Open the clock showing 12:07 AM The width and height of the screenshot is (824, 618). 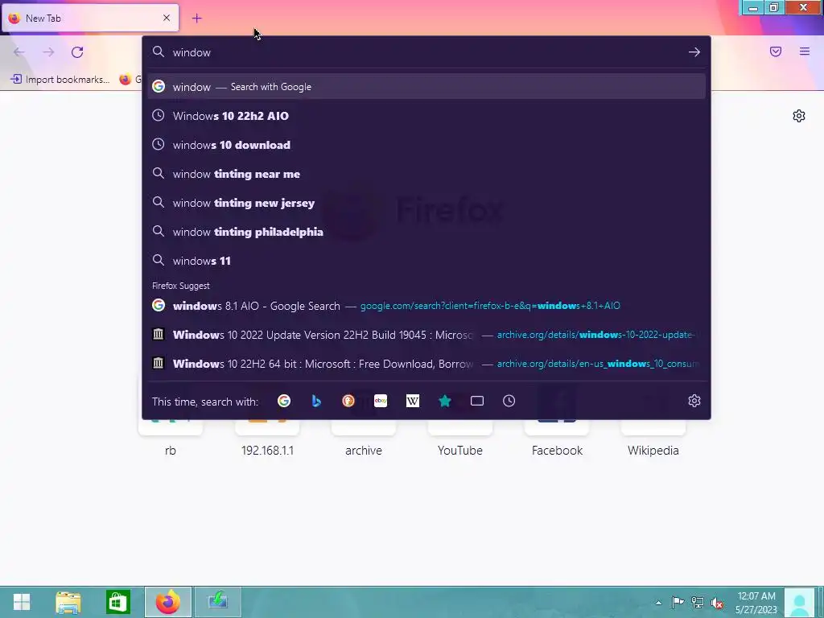tap(756, 603)
